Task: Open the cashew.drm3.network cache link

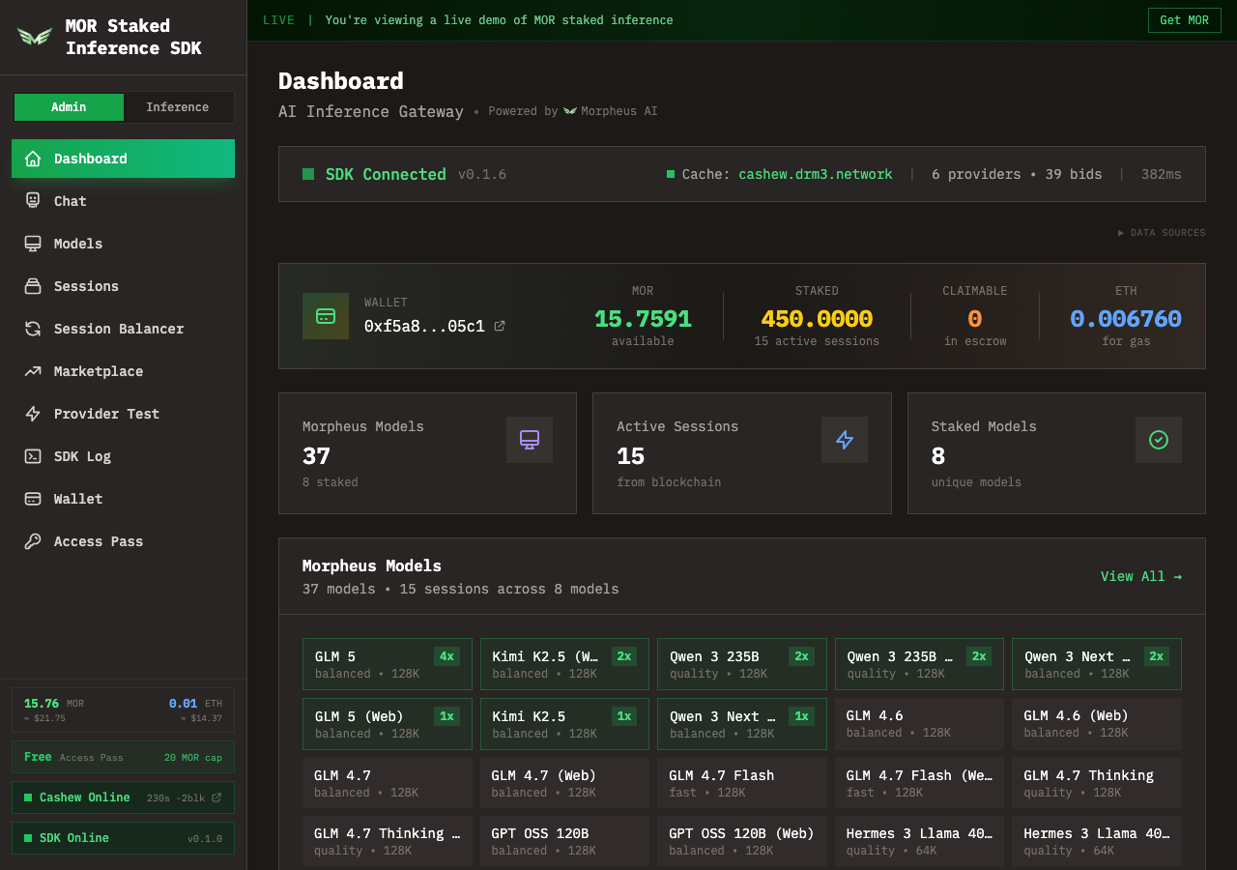Action: point(815,174)
